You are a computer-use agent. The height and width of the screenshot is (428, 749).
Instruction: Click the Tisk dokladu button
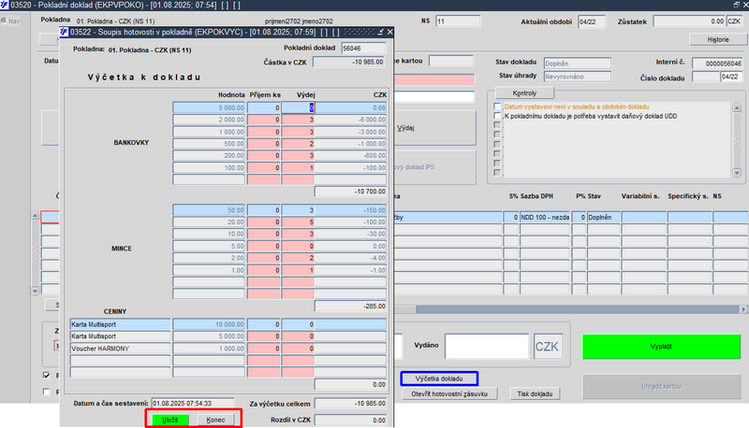[535, 393]
